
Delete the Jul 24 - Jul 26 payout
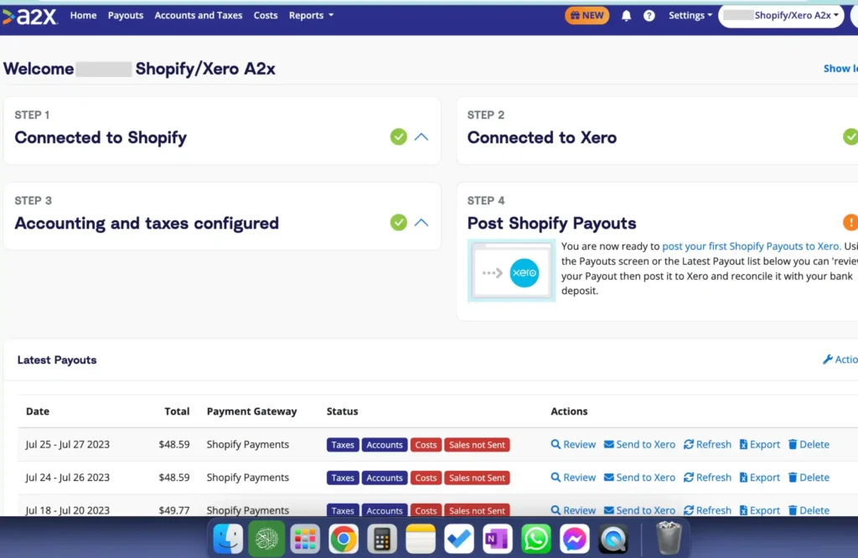tap(809, 477)
